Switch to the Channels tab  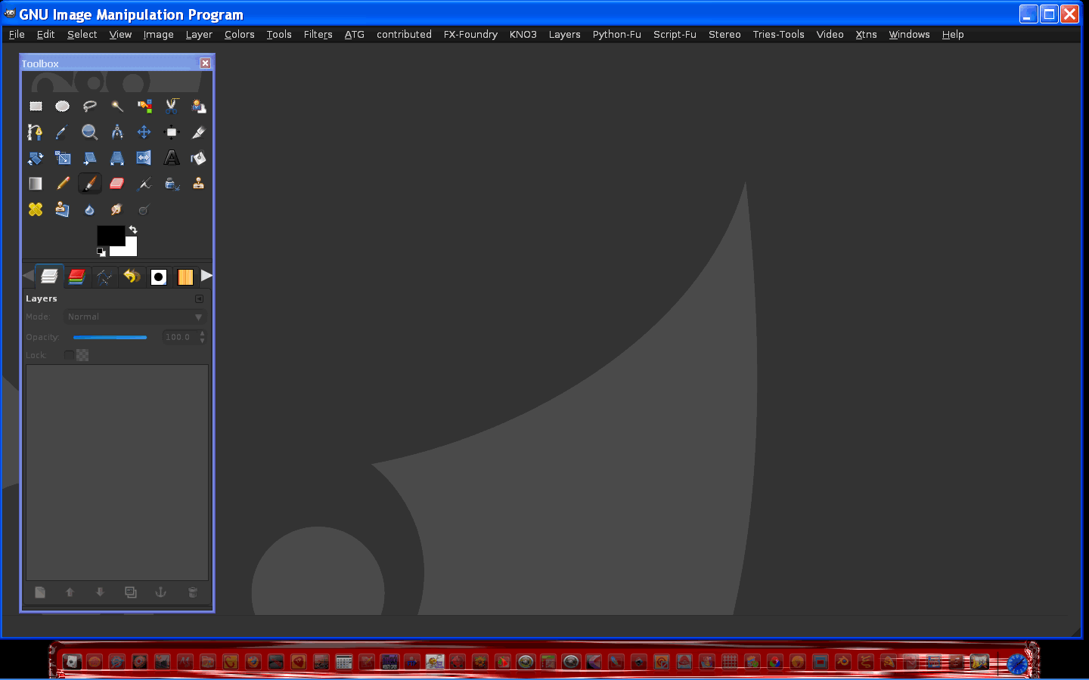(x=76, y=277)
